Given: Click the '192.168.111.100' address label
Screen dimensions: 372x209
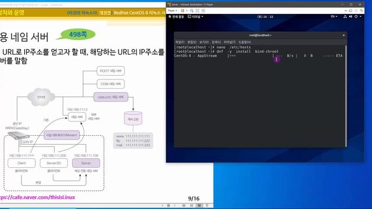Looking at the screenshot, I should (86, 156).
